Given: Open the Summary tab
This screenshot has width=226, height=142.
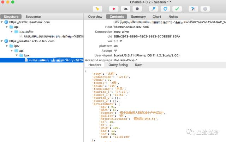Looking at the screenshot, I should click(138, 17).
